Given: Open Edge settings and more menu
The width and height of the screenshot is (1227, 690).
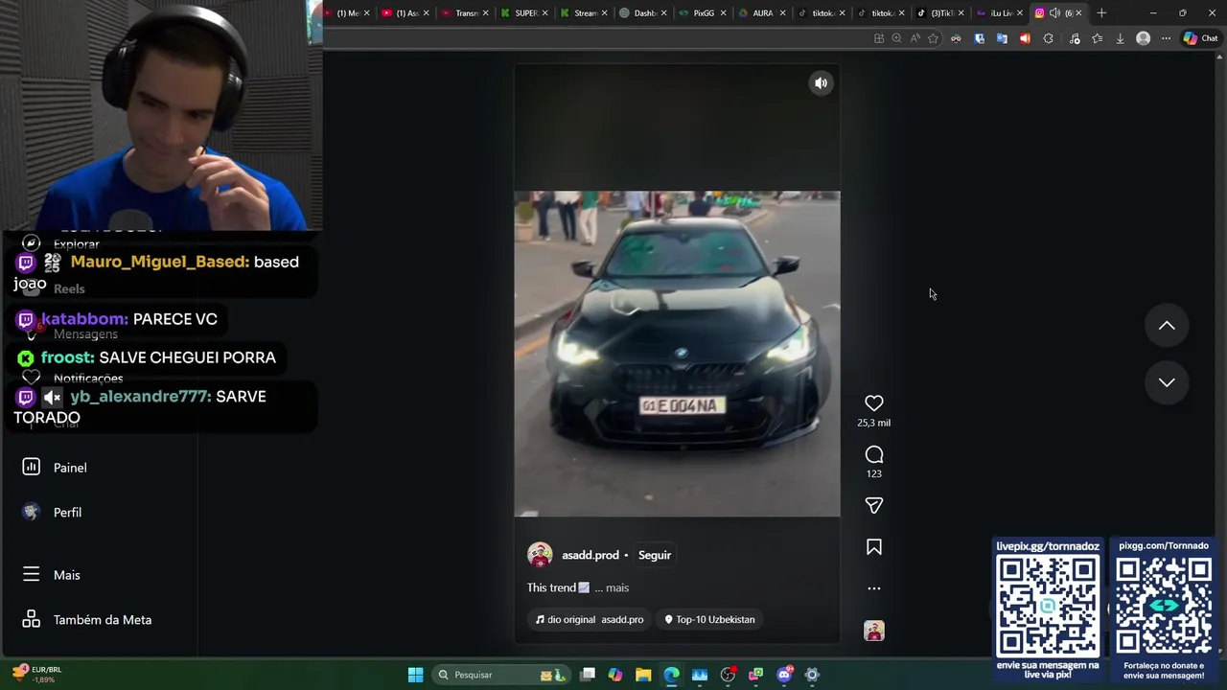Looking at the screenshot, I should point(1166,38).
